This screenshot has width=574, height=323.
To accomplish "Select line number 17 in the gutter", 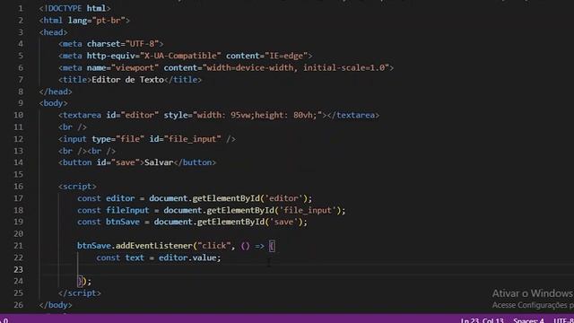I will [18, 198].
